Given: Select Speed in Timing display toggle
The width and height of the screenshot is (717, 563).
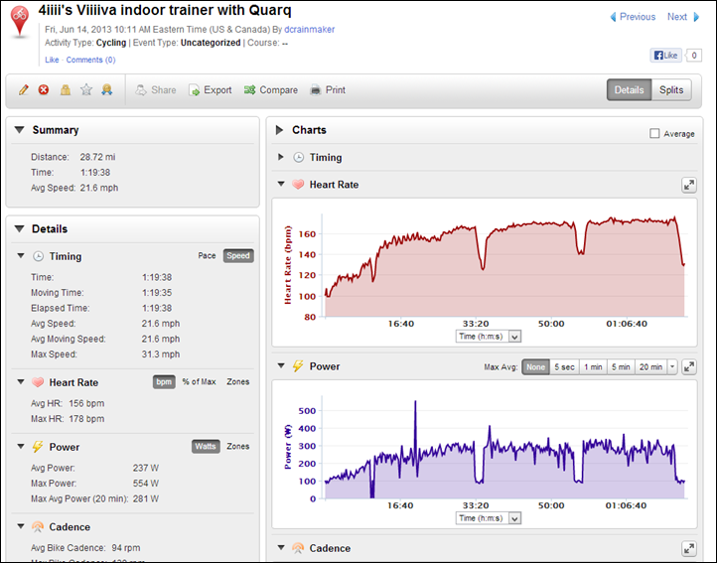Looking at the screenshot, I should pos(238,255).
